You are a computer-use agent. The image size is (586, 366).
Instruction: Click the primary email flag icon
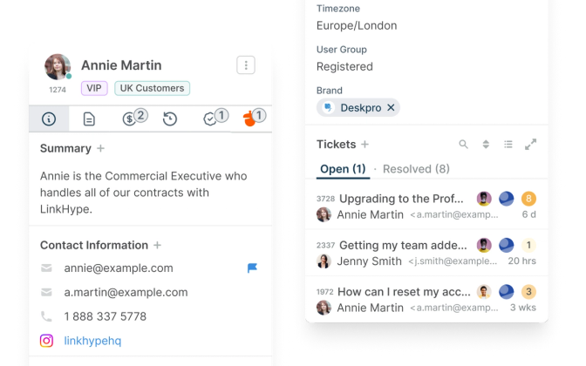click(x=253, y=268)
